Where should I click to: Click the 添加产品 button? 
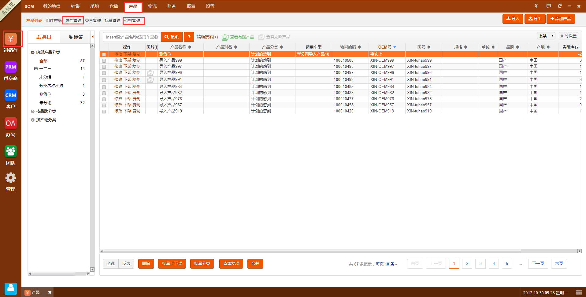click(561, 19)
